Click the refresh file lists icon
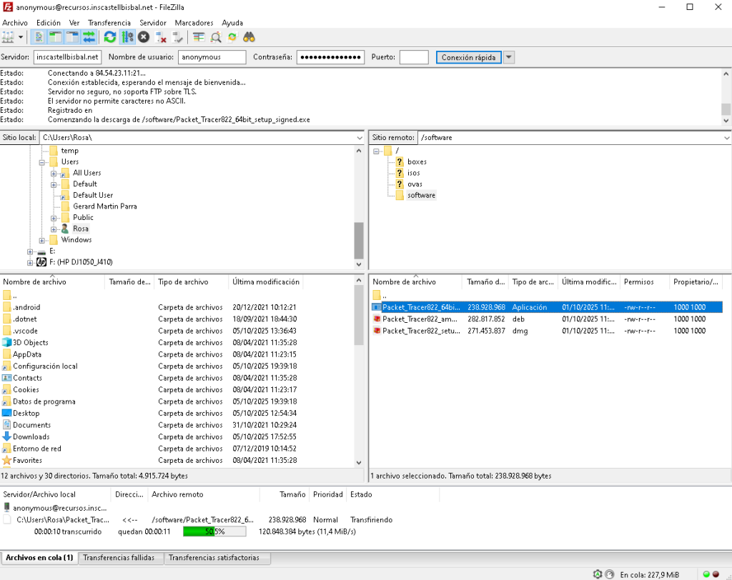The width and height of the screenshot is (732, 580). 109,36
